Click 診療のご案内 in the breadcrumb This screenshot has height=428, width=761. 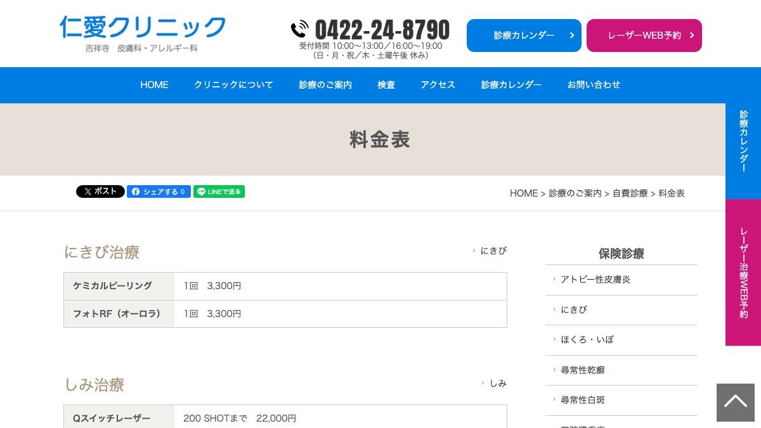coord(575,193)
